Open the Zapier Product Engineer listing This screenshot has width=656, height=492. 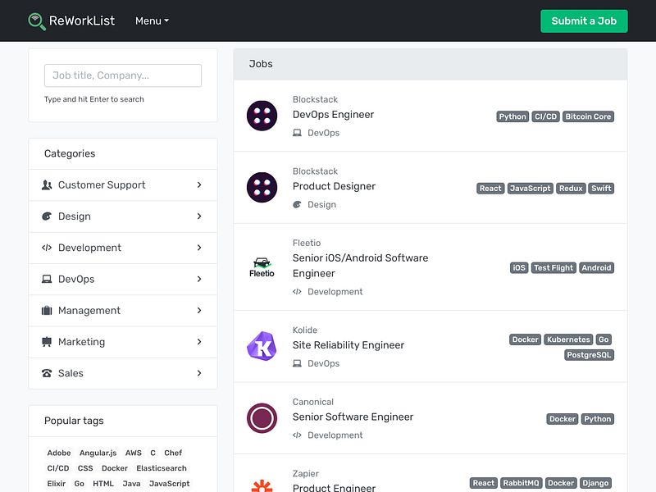coord(334,487)
